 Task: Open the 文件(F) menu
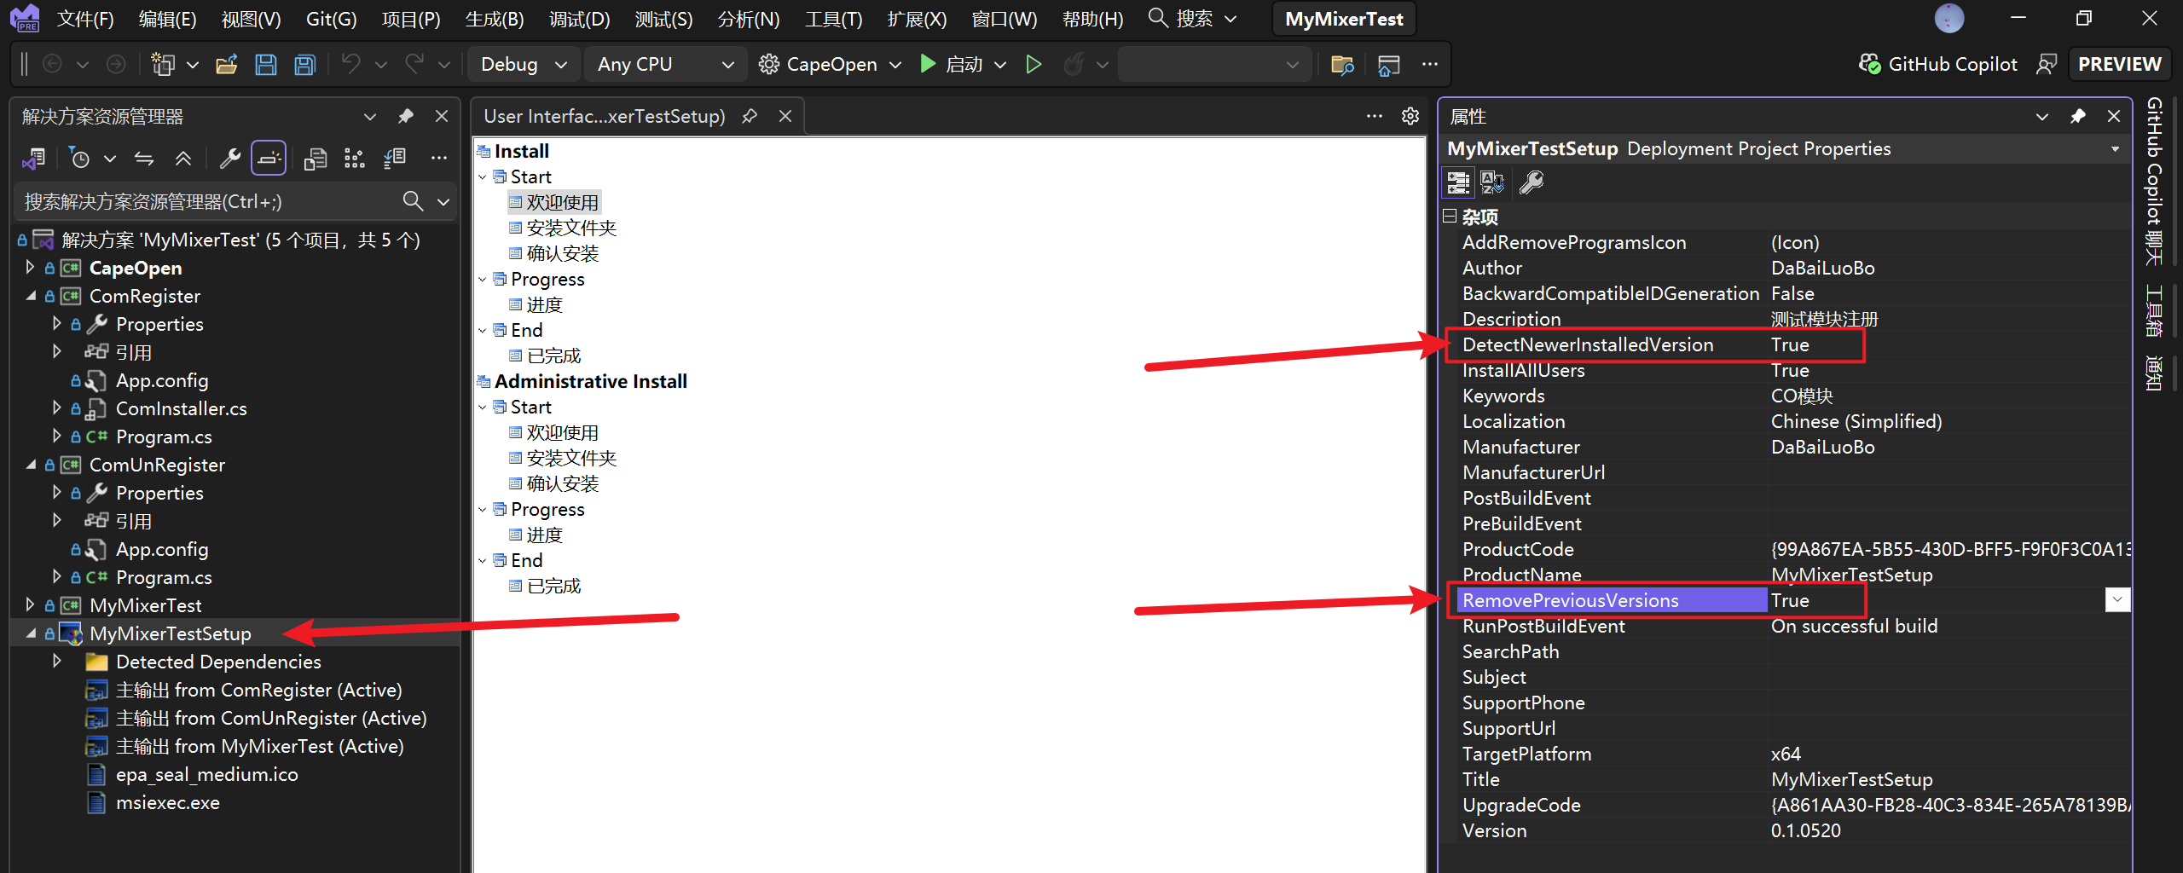click(85, 19)
